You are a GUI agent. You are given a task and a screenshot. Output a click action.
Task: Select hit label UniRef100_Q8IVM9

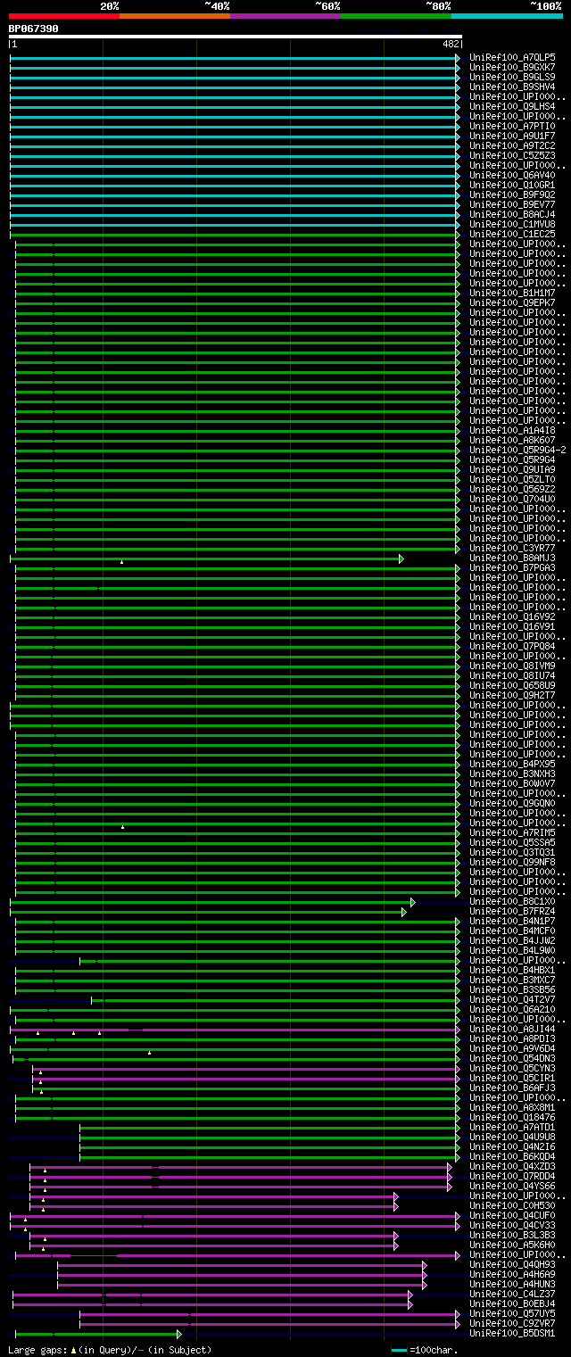click(512, 666)
